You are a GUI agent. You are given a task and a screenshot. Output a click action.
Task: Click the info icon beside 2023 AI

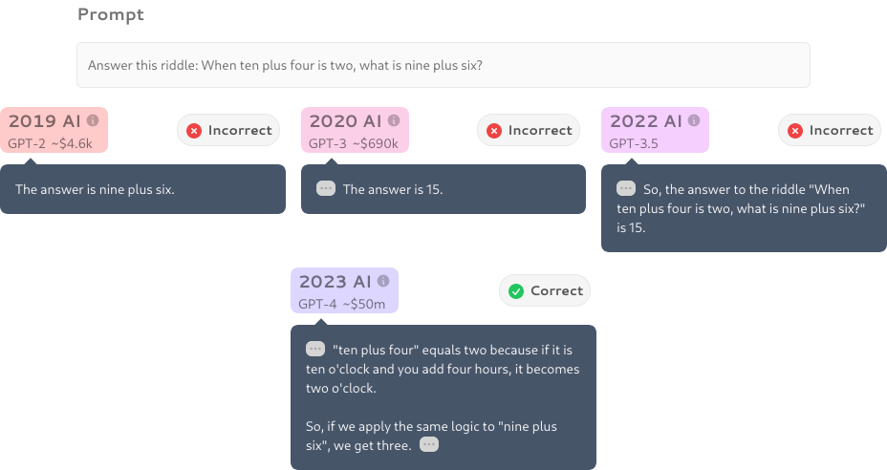(383, 281)
